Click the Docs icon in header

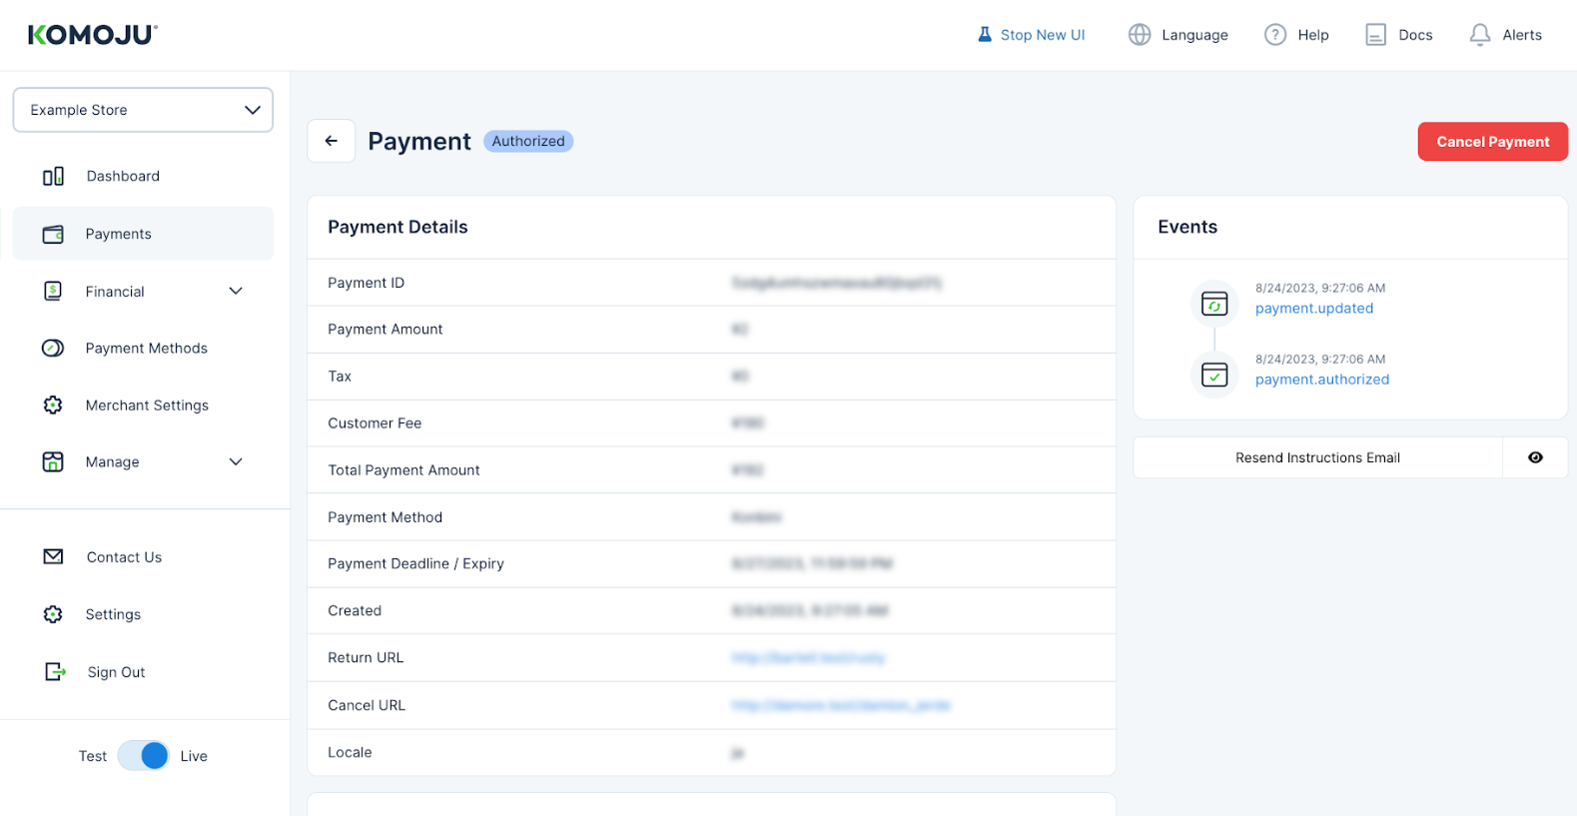tap(1375, 35)
